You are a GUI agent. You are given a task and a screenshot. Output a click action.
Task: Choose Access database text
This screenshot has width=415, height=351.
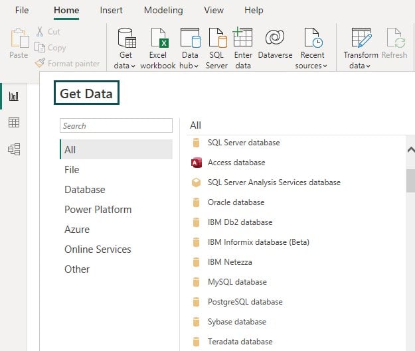236,163
